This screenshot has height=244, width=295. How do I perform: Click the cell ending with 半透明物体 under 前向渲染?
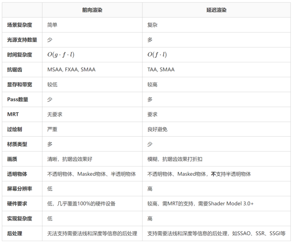tap(92, 174)
